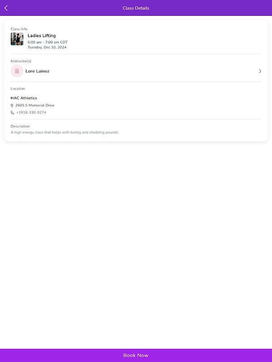Click the 6:00 am - 7:00 am time
This screenshot has height=362, width=272.
click(x=47, y=42)
